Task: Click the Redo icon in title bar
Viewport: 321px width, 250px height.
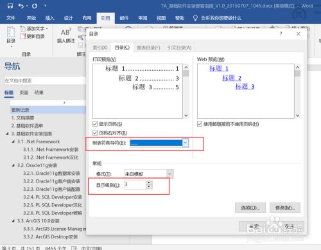Action: click(34, 6)
